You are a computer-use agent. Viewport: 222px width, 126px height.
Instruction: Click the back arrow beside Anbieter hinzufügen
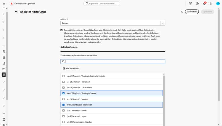tap(16, 12)
